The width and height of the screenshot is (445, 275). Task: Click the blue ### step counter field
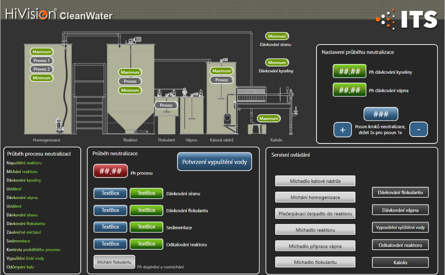point(381,114)
